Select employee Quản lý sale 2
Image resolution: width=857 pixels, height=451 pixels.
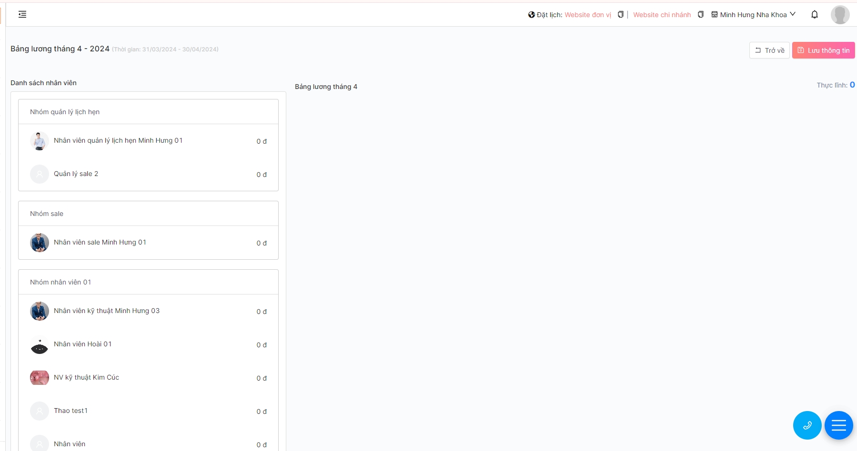click(x=76, y=174)
